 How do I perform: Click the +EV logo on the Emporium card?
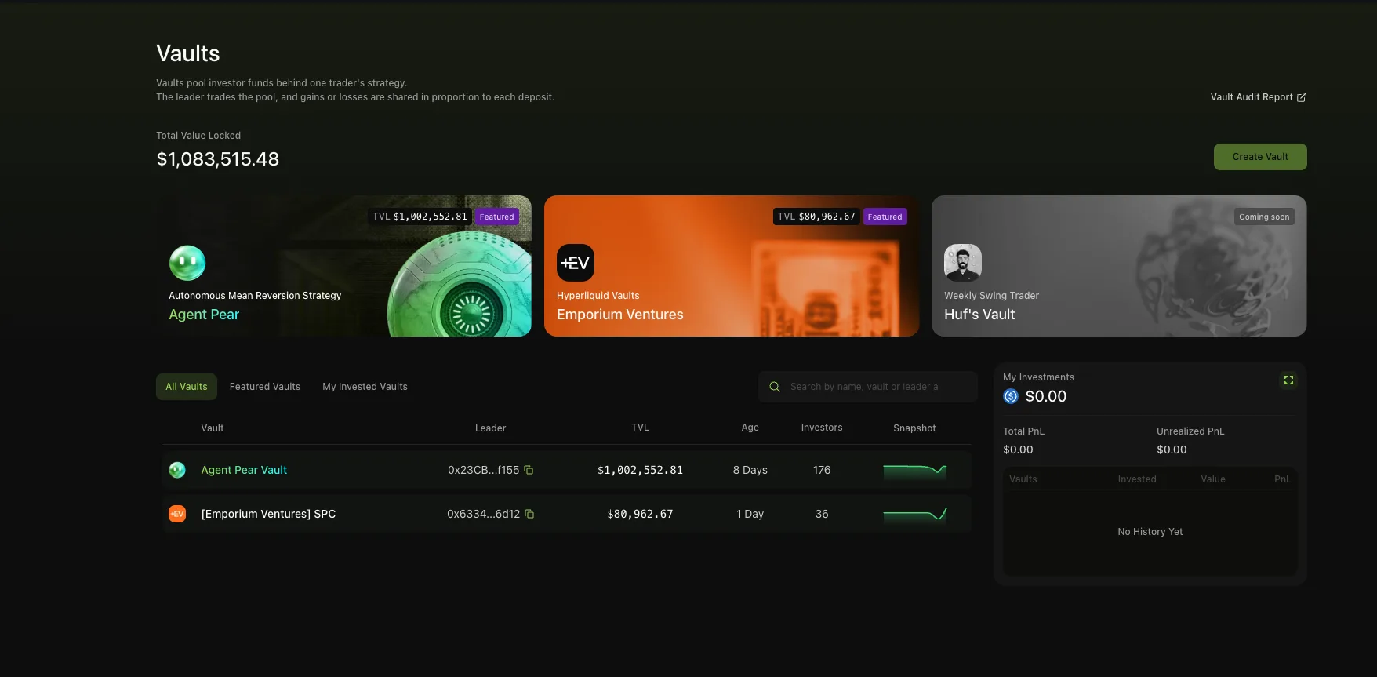click(x=576, y=263)
